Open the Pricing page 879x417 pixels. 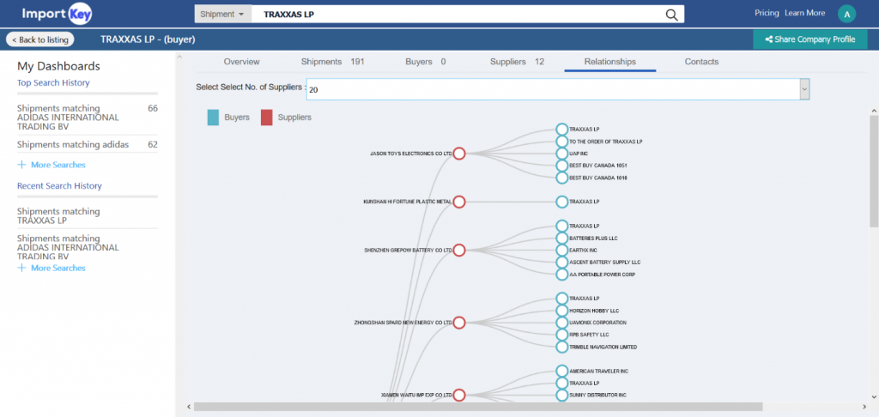(767, 13)
